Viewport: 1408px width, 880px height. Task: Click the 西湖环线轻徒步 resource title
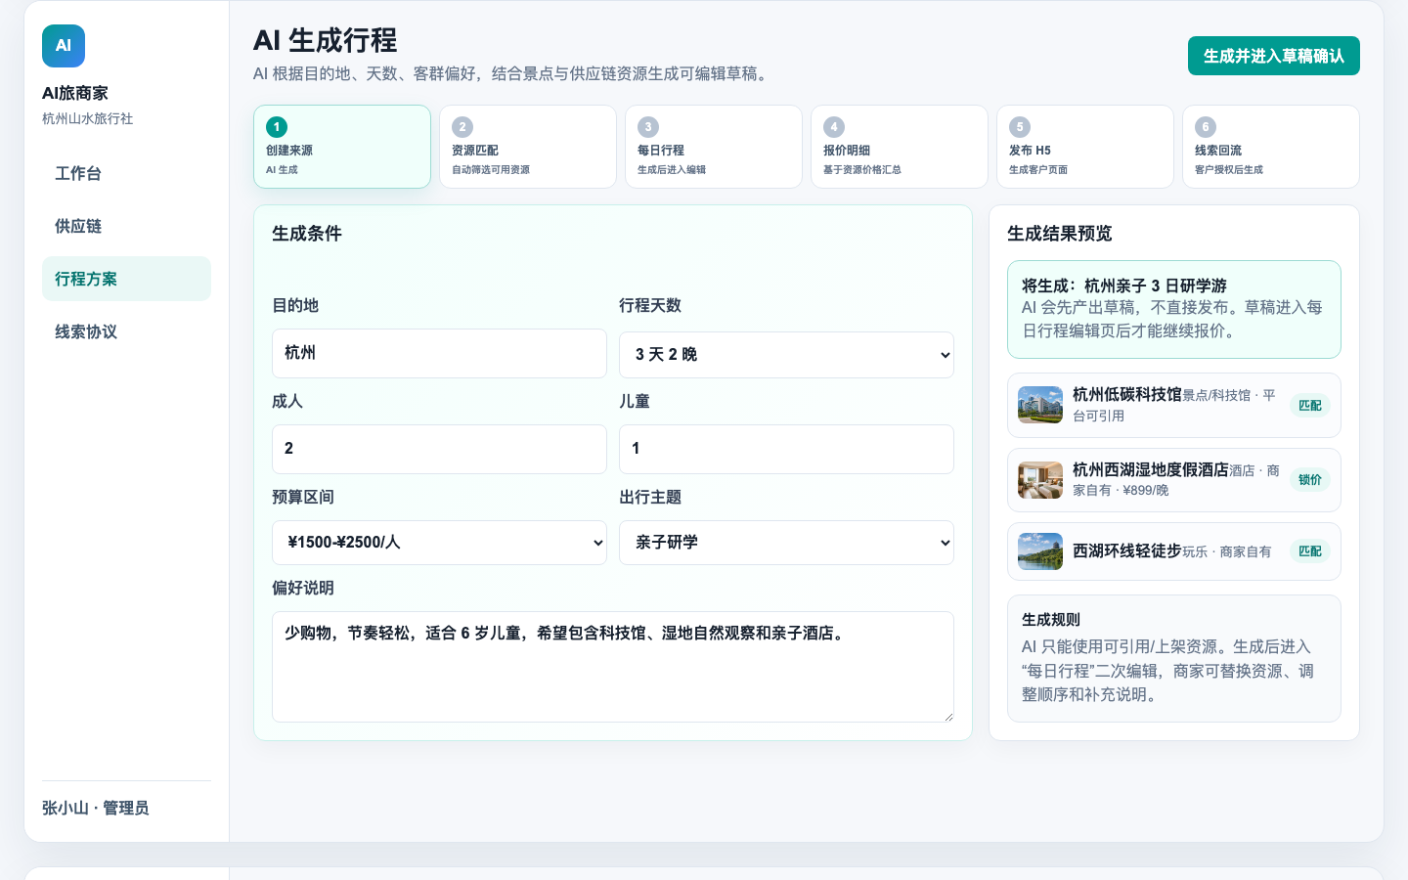pyautogui.click(x=1127, y=550)
